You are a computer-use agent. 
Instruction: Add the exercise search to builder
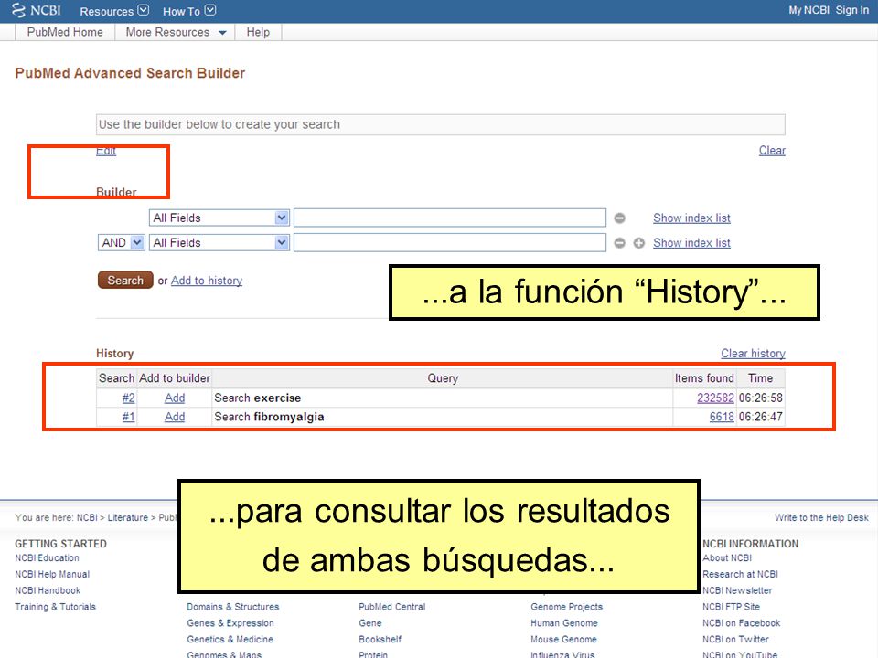click(x=175, y=398)
